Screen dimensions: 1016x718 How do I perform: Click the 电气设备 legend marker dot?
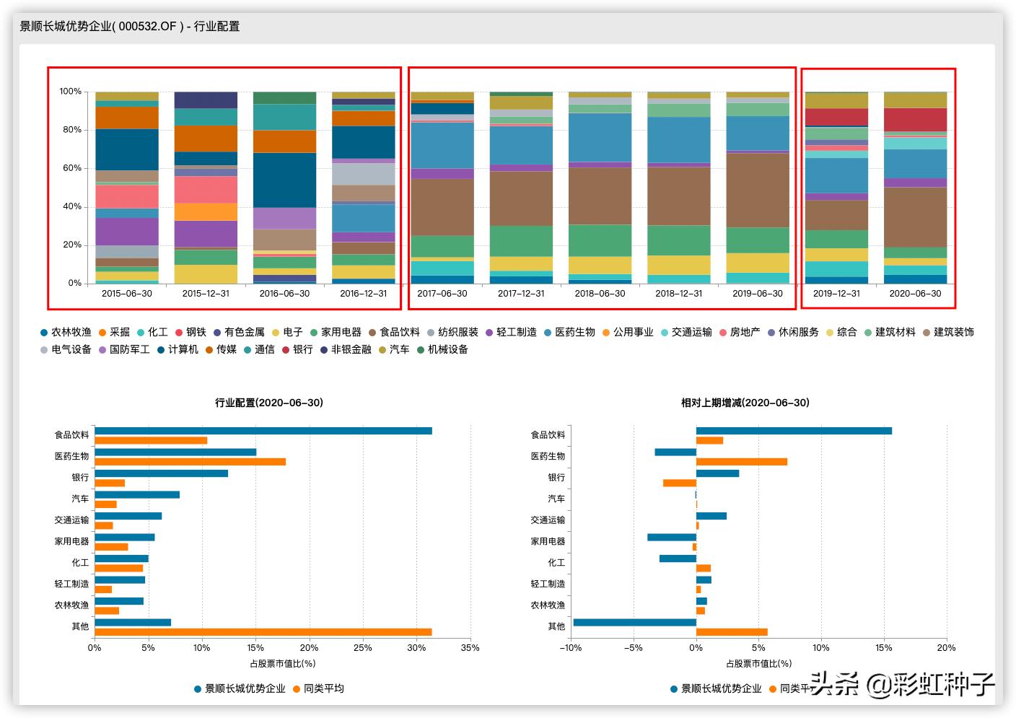(45, 349)
